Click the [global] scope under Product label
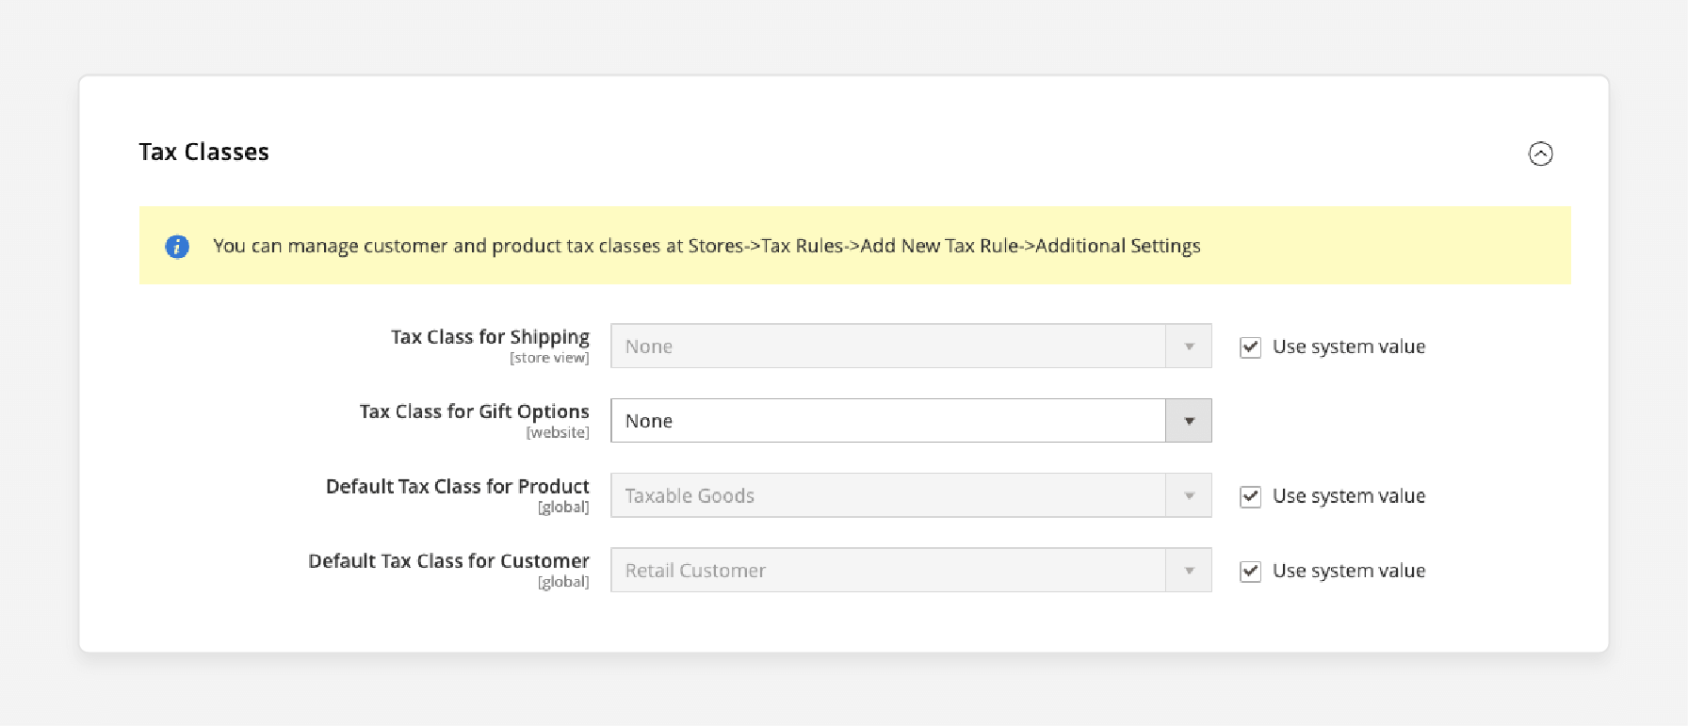 (x=563, y=508)
